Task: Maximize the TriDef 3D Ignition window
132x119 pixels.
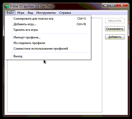Action: [x=112, y=5]
